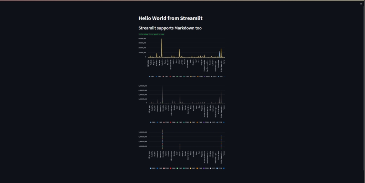Toggle 1962 series in line chart legend

pyautogui.click(x=159, y=76)
